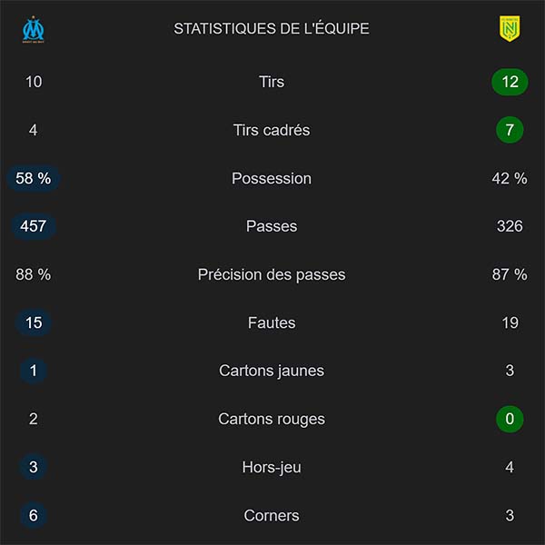The image size is (545, 545).
Task: Click Nantes' green 12 shots badge
Action: click(510, 82)
